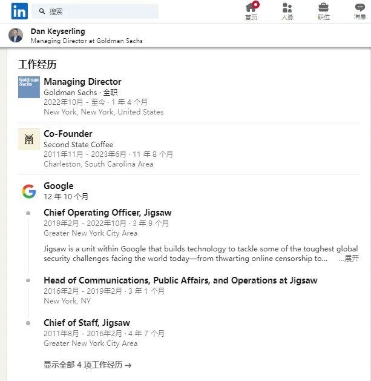Click the Dan Keyserling name heading
The width and height of the screenshot is (371, 381).
[x=57, y=31]
